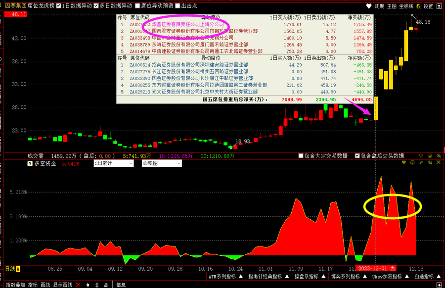
Task: Click the 5.041% indicator value
Action: 71,164
